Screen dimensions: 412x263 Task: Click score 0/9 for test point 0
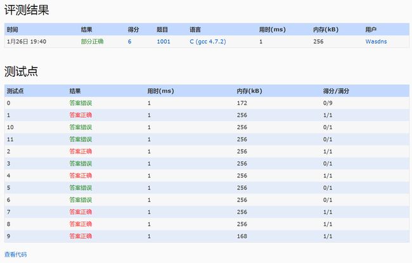328,103
